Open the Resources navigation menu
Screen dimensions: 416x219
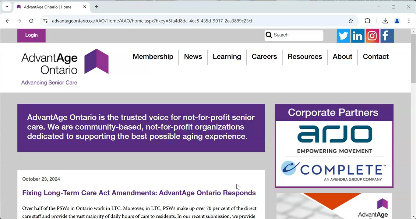pyautogui.click(x=305, y=57)
